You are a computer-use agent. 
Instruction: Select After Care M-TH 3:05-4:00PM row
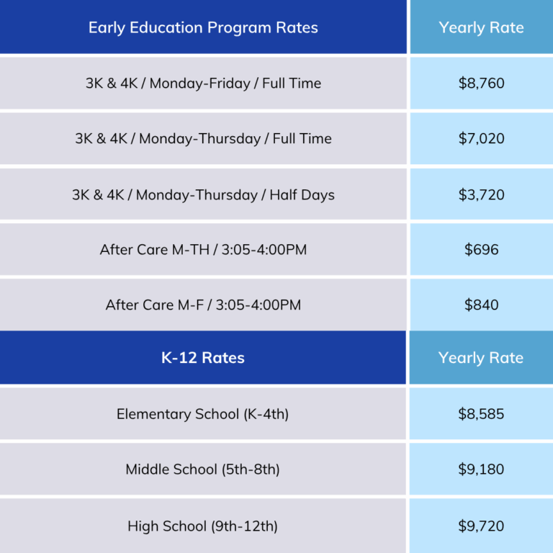tap(203, 250)
